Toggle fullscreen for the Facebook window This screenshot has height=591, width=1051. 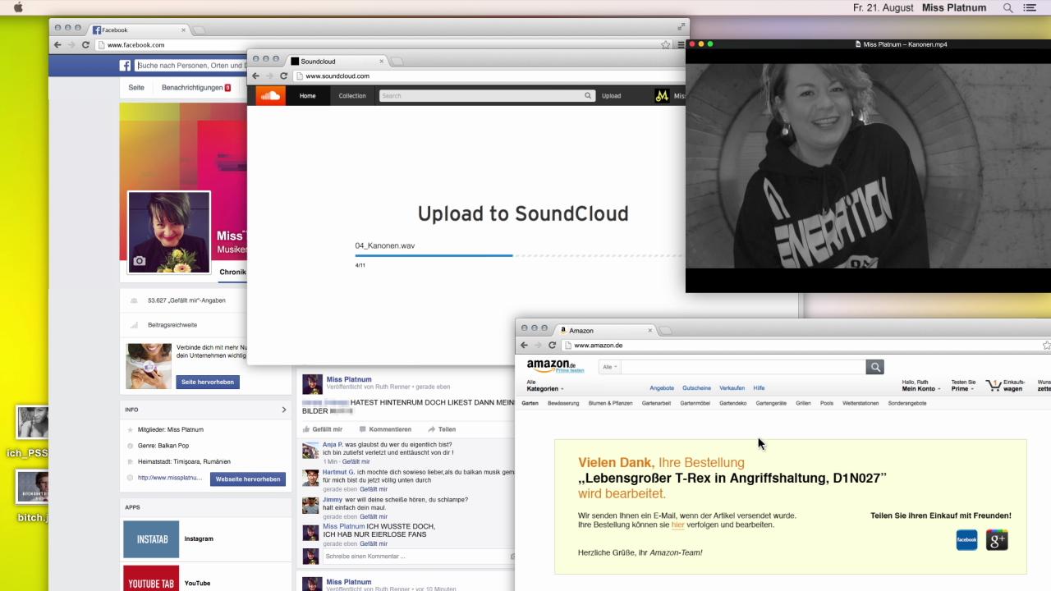tap(681, 27)
